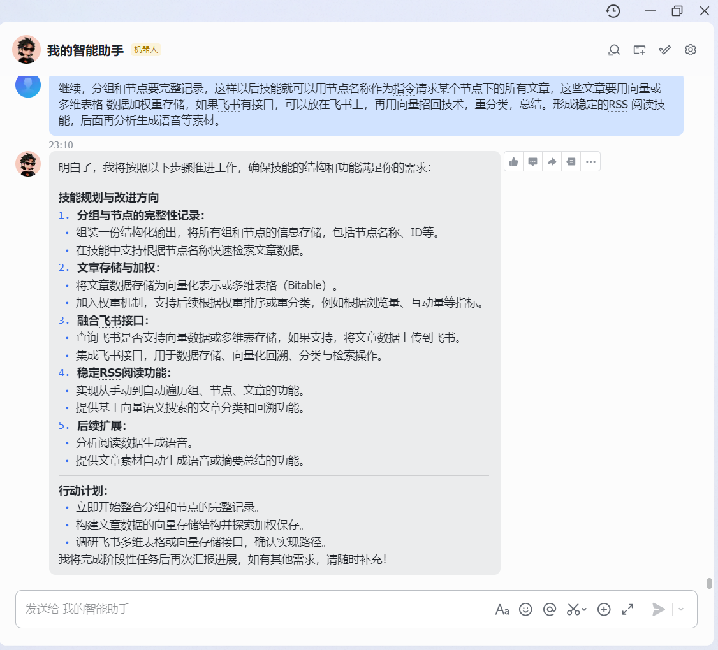
Task: Give a thumbs-up reaction to the reply
Action: [x=513, y=162]
